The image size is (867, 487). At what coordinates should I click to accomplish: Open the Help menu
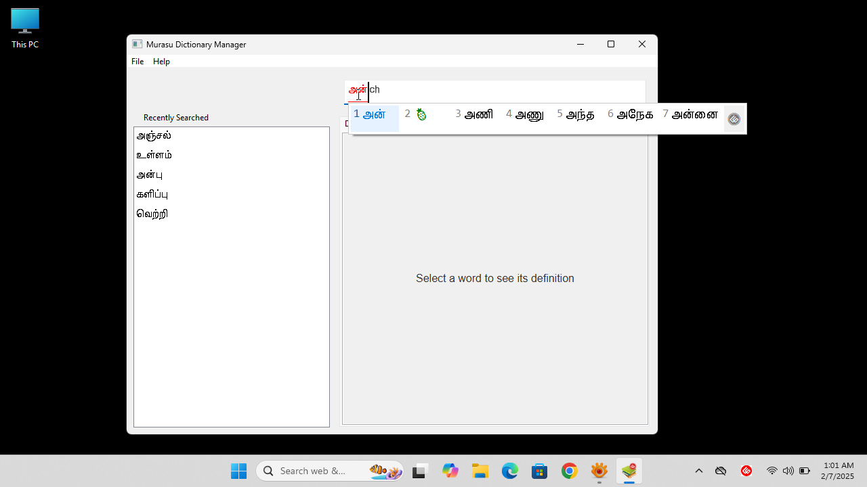click(161, 61)
